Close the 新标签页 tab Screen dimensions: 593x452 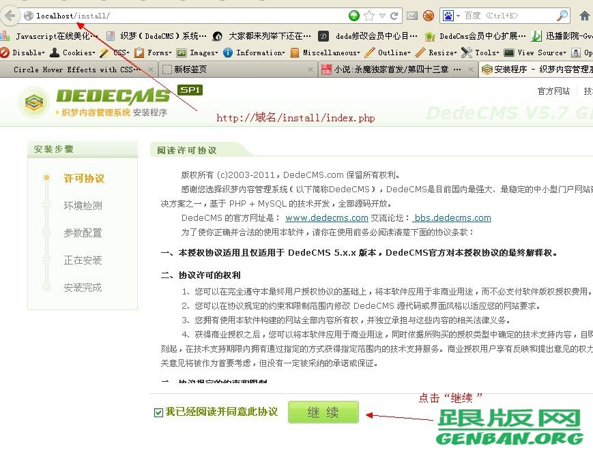[x=310, y=70]
